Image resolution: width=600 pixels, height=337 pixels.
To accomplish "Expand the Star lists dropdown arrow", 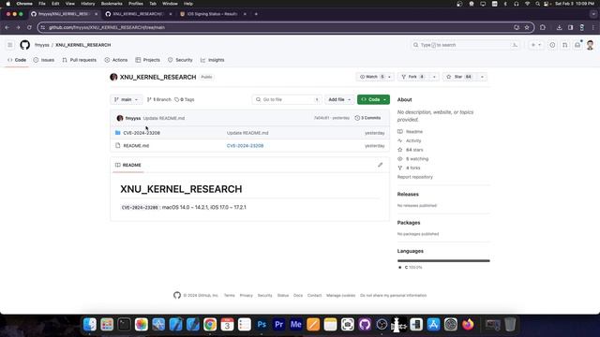I will [482, 77].
